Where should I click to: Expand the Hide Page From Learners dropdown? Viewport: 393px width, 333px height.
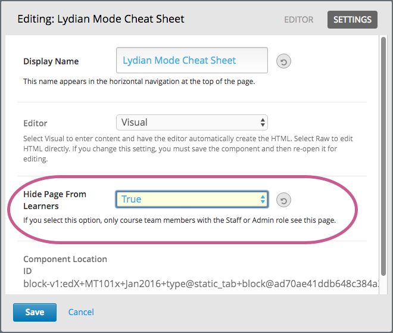point(192,200)
